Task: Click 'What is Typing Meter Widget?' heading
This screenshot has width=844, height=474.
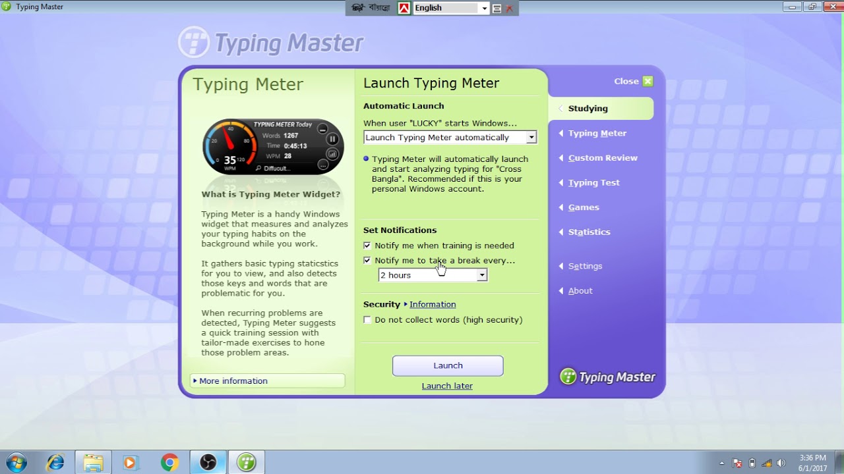Action: click(x=271, y=194)
